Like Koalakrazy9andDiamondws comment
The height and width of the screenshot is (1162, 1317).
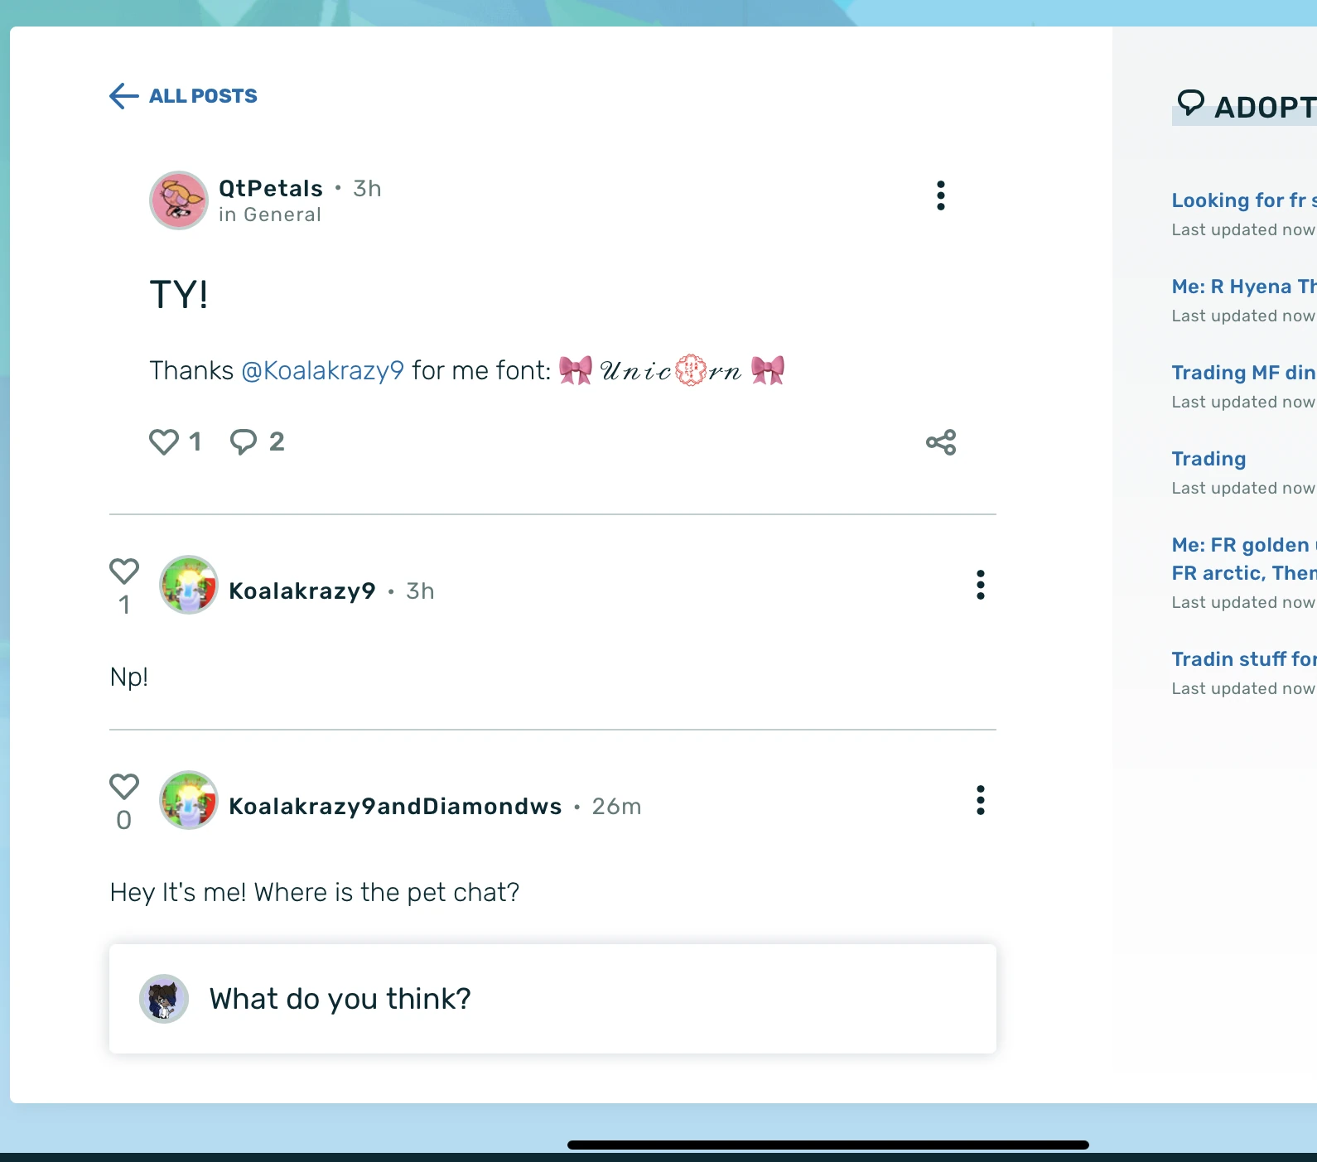[x=124, y=786]
